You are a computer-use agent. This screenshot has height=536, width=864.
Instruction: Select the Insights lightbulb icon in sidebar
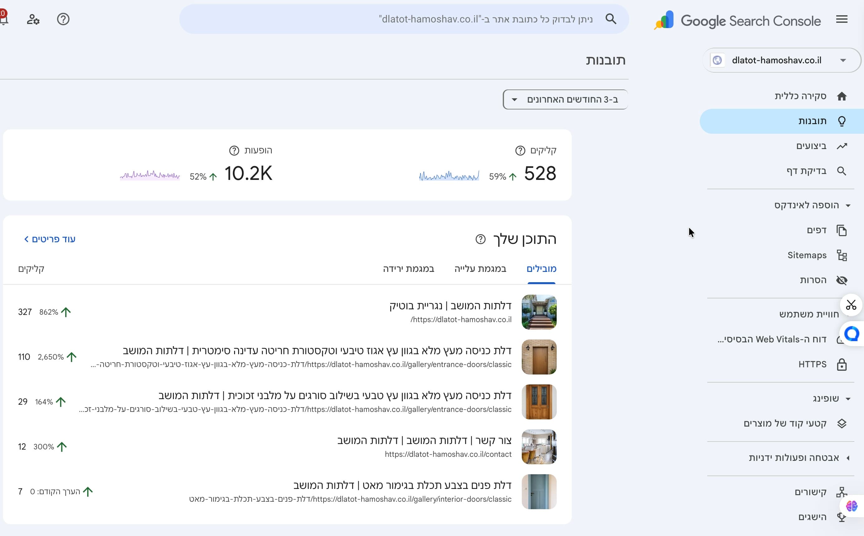coord(842,121)
